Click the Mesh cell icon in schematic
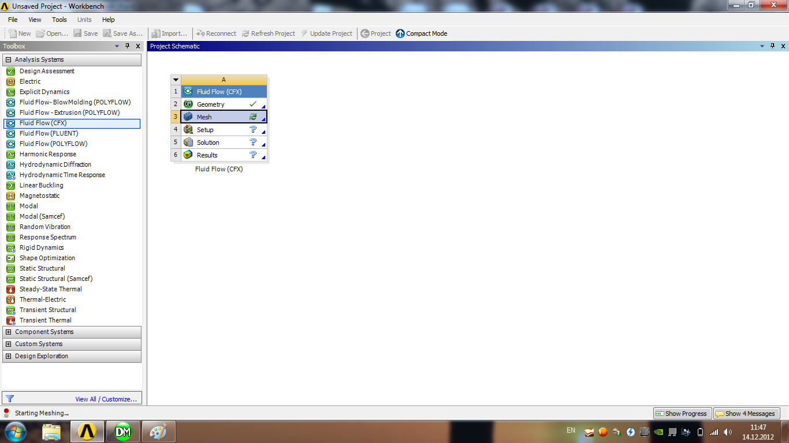789x443 pixels. point(188,117)
